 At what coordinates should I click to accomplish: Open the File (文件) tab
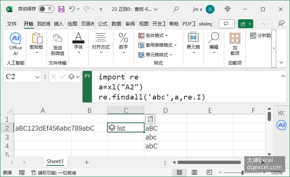point(12,24)
